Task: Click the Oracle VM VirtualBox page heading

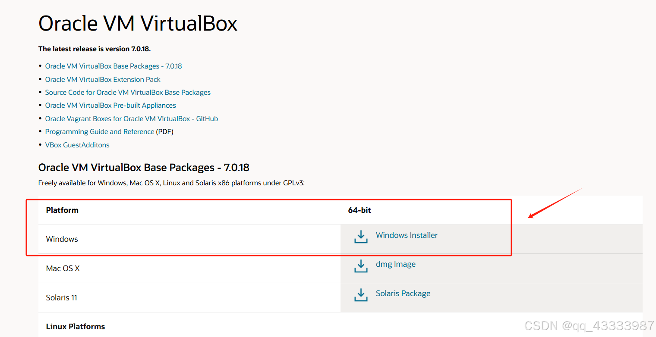Action: [138, 24]
